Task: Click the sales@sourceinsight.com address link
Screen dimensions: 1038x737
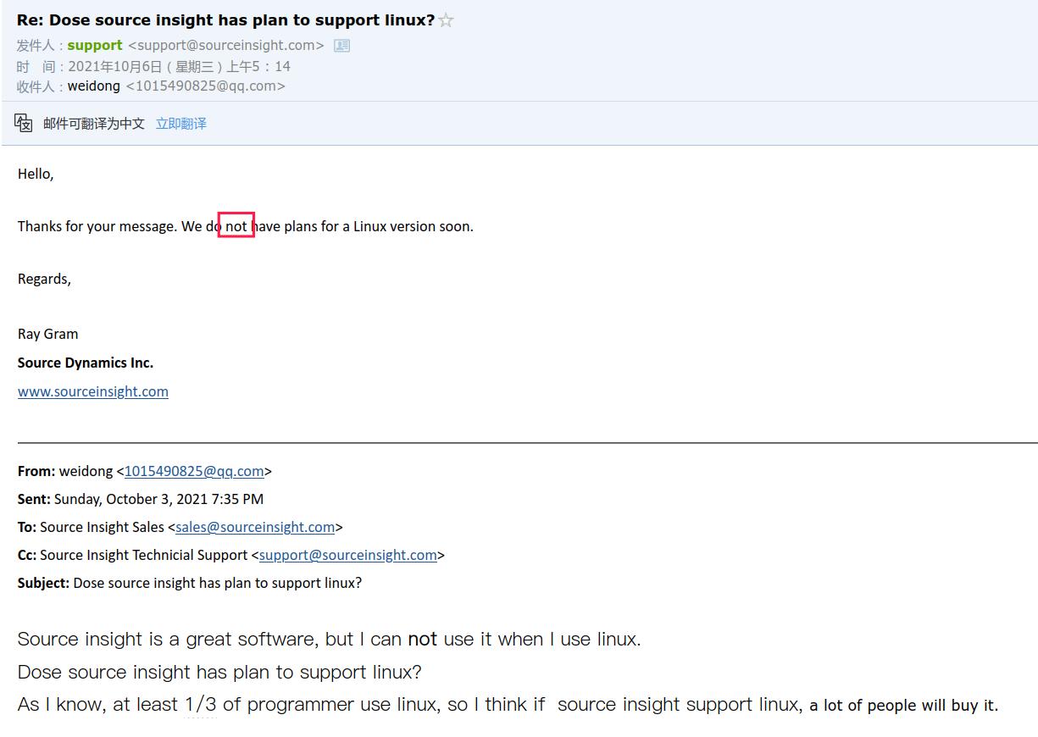Action: [x=255, y=527]
